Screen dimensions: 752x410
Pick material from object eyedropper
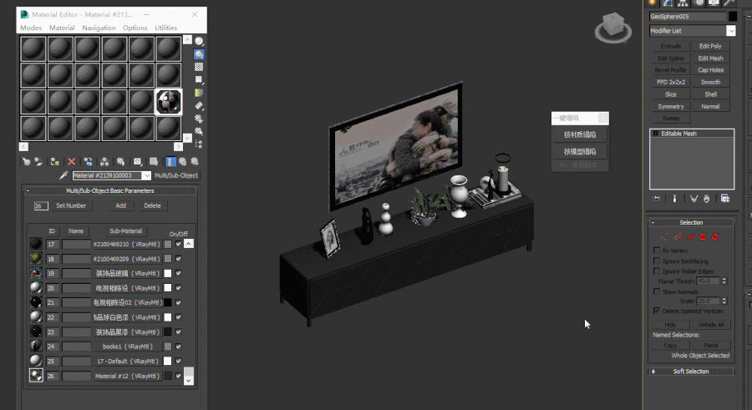[x=64, y=175]
